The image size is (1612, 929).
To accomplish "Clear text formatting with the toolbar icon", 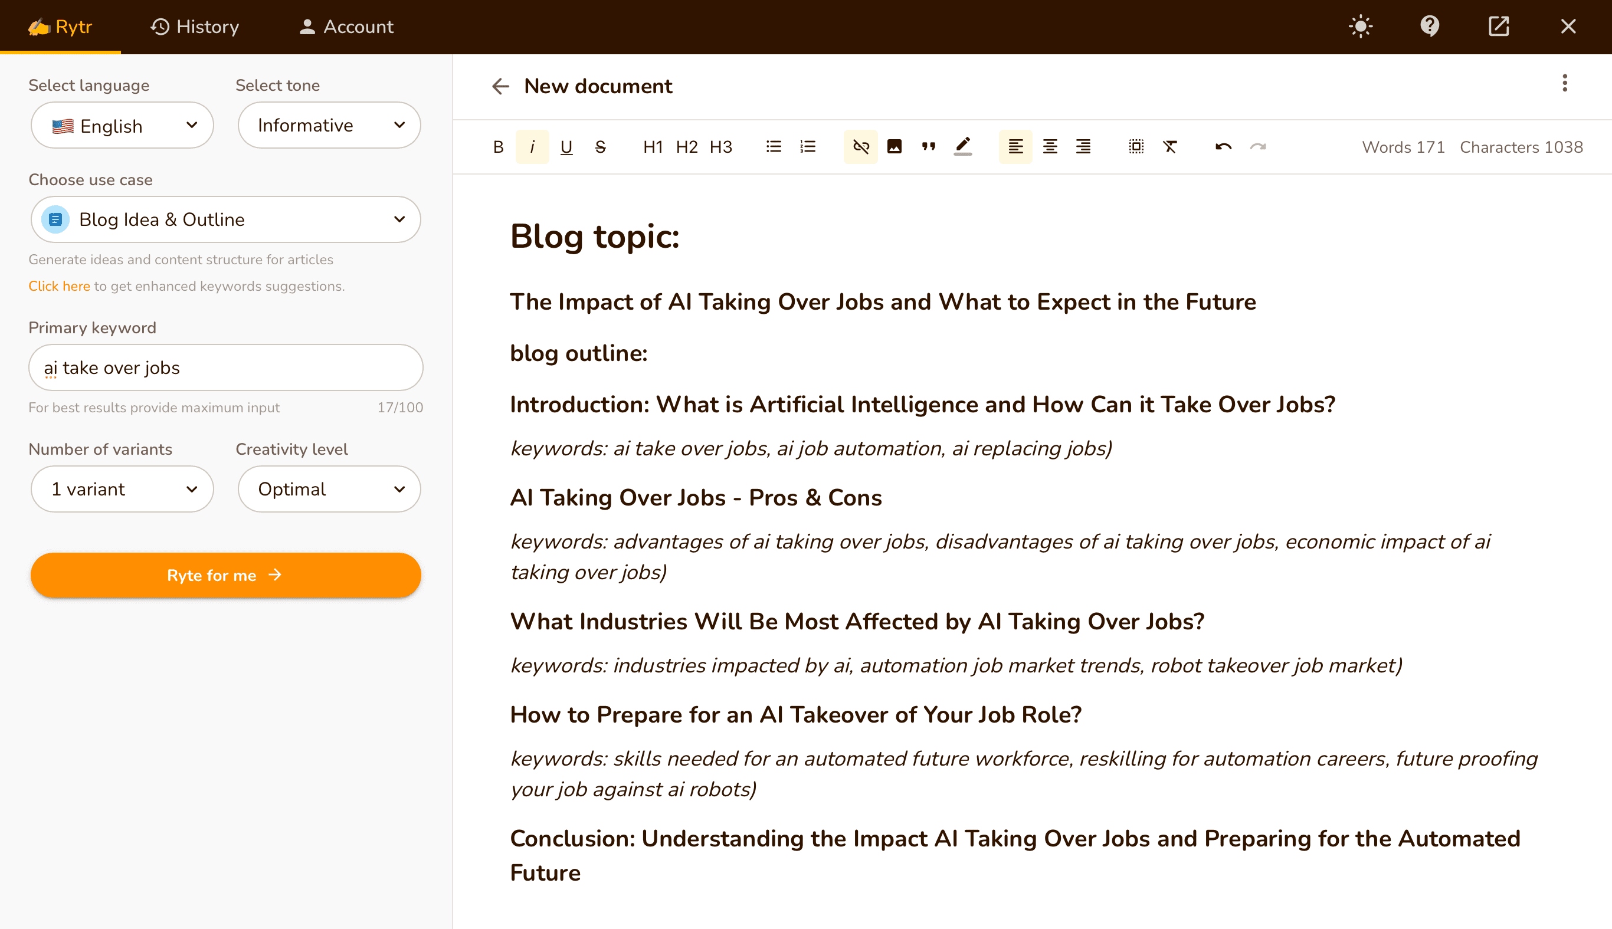I will pyautogui.click(x=1169, y=147).
